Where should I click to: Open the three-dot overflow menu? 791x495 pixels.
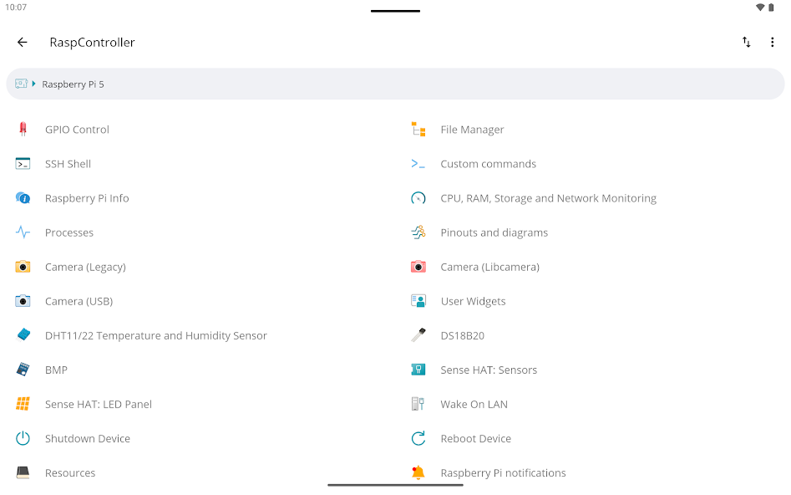(x=772, y=43)
